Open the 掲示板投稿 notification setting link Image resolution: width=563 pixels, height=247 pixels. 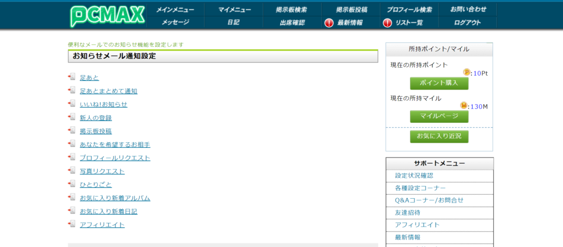[x=96, y=131]
